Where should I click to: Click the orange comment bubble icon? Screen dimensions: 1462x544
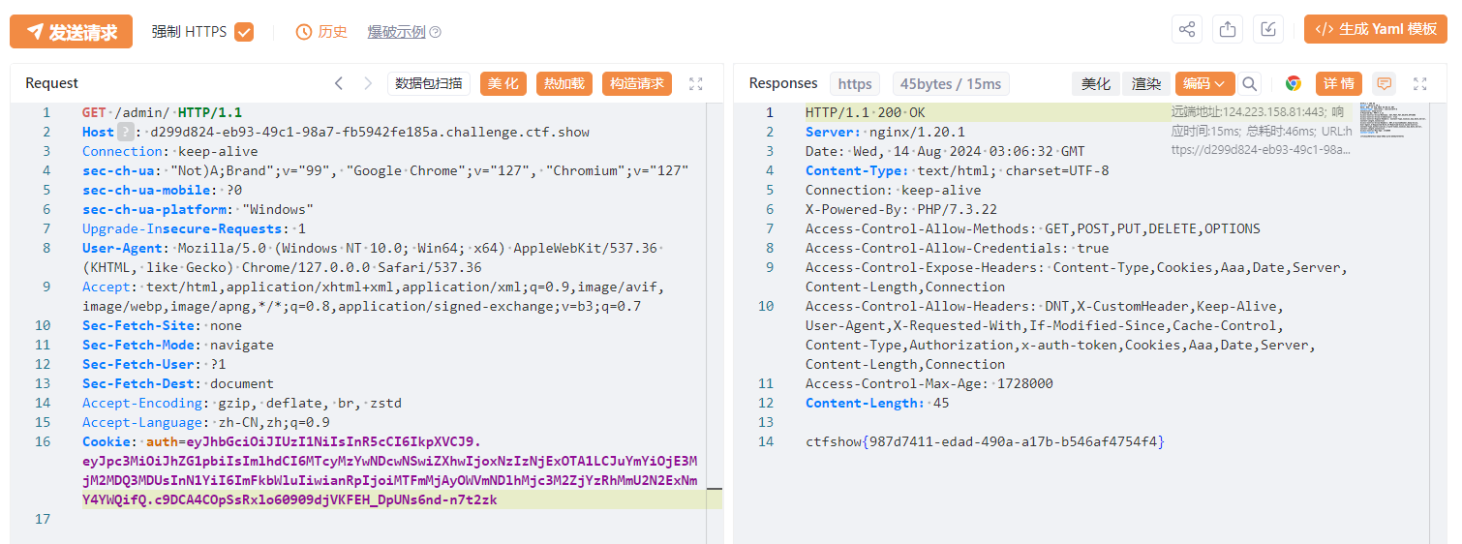1385,84
